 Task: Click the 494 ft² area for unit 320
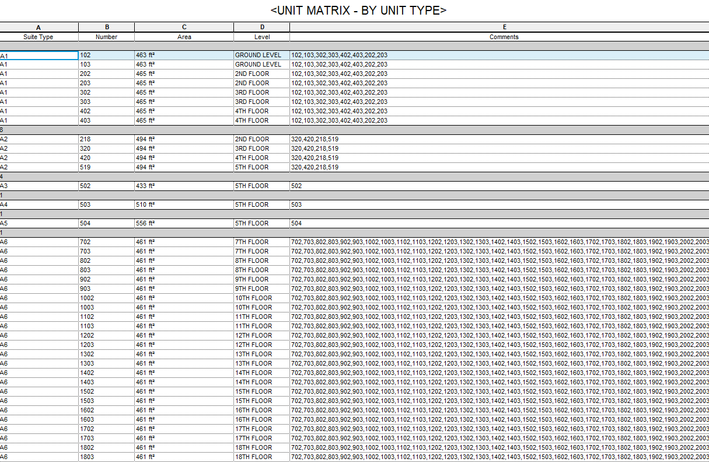pyautogui.click(x=184, y=148)
